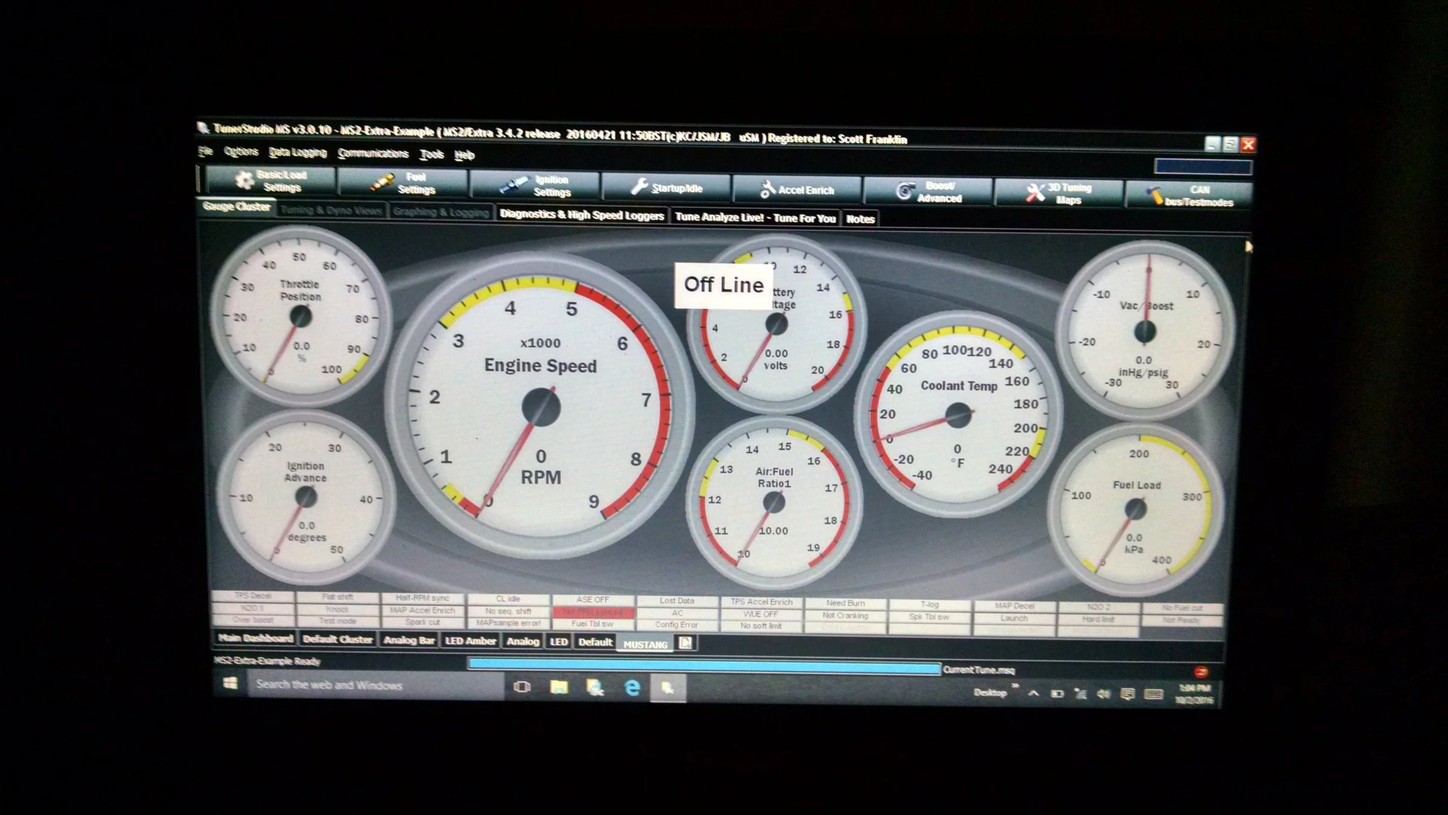This screenshot has height=815, width=1448.
Task: Click the Ignition Advance gauge
Action: (x=305, y=496)
